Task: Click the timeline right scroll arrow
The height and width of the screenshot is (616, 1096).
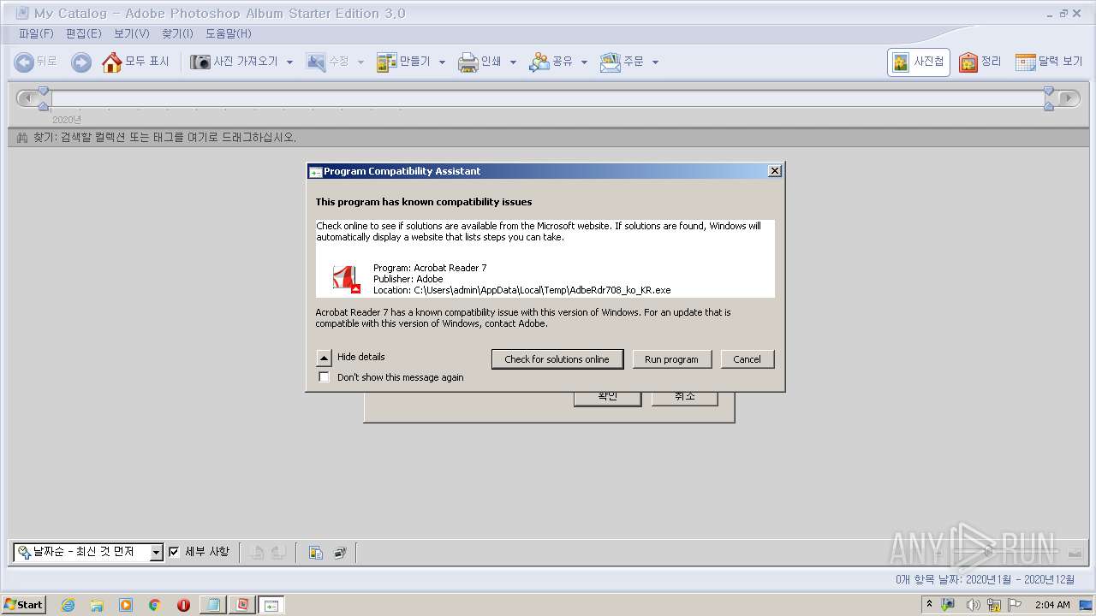Action: [x=1069, y=98]
